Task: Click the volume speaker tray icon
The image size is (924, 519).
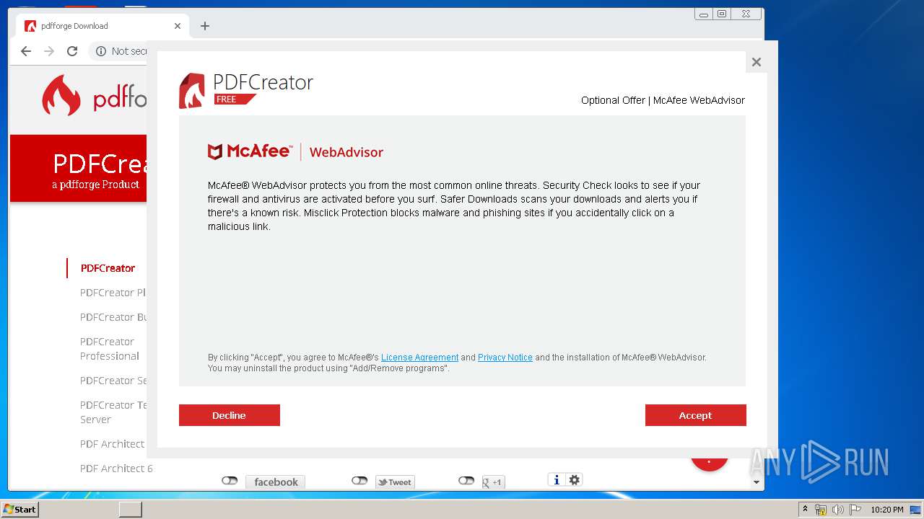Action: [x=837, y=510]
